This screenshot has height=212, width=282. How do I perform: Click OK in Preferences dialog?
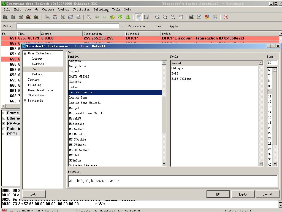[x=218, y=194]
